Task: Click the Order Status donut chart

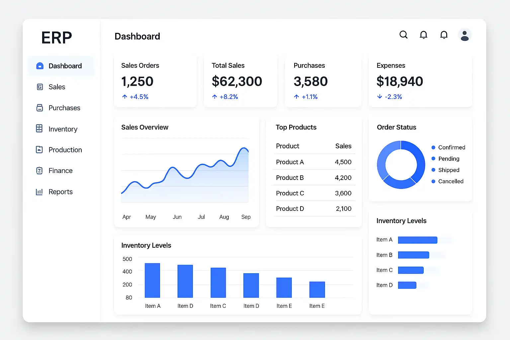Action: point(401,165)
